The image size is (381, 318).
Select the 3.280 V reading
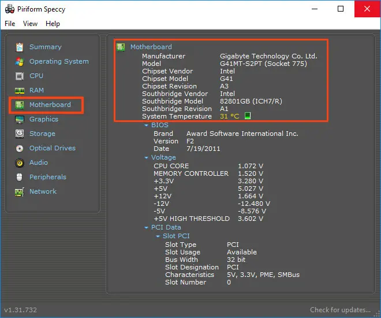[x=251, y=182]
